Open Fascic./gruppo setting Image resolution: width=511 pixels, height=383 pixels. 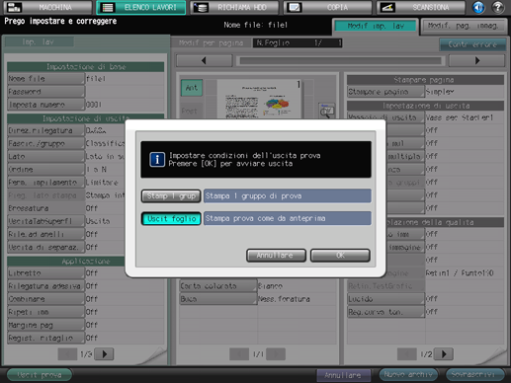tap(45, 144)
